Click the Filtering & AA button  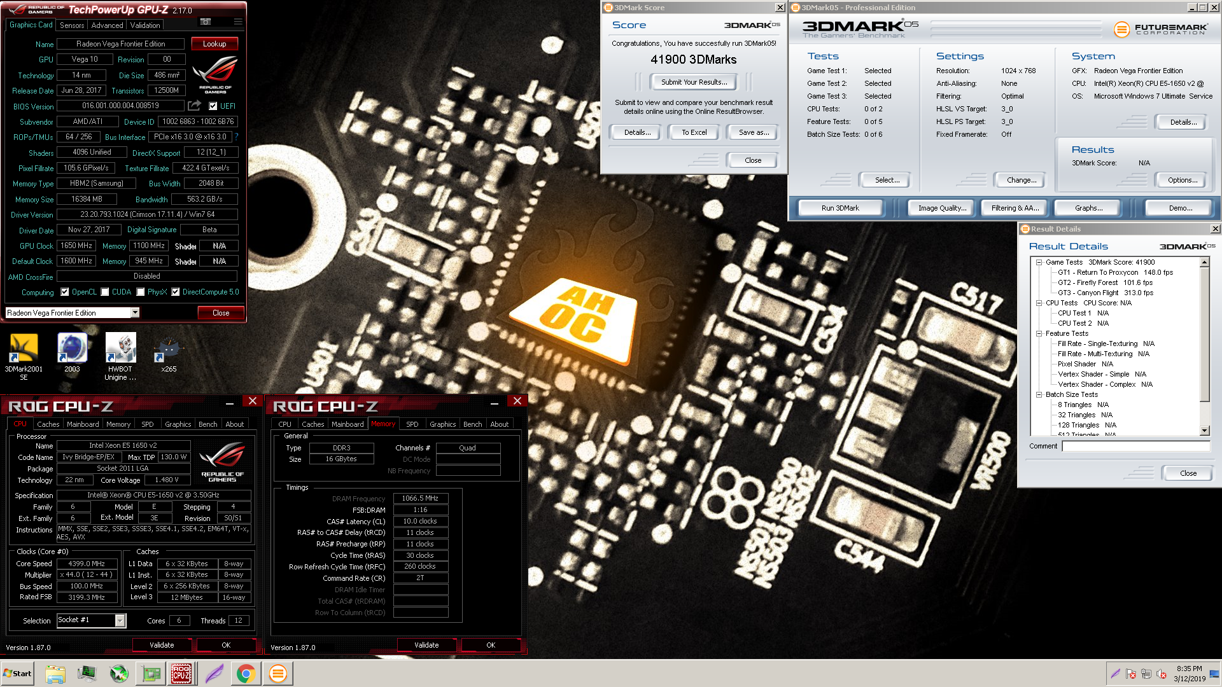[1015, 208]
